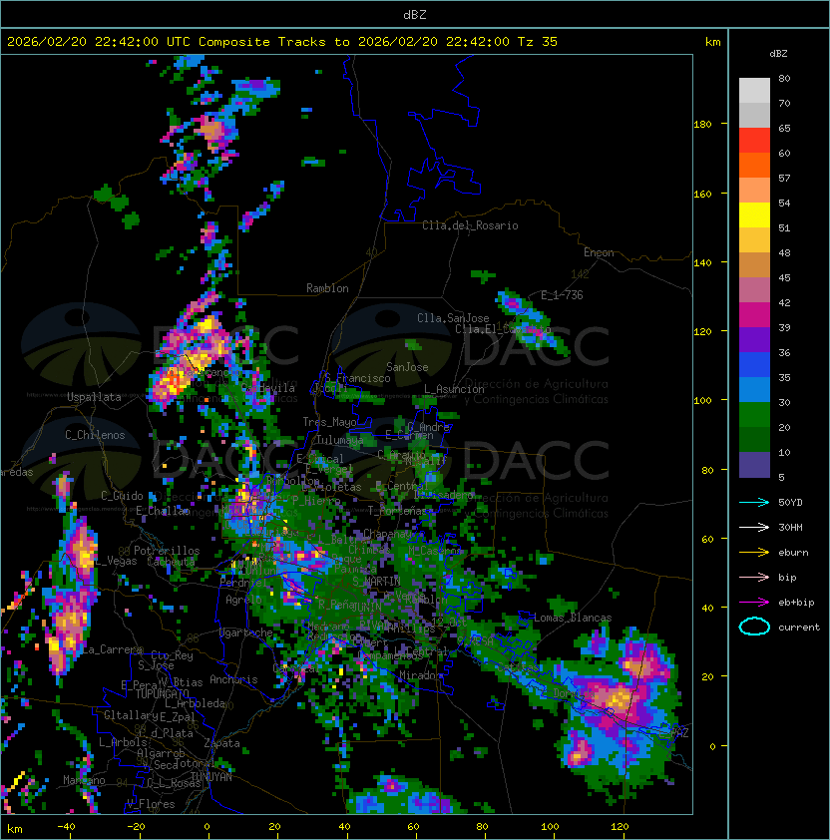This screenshot has height=840, width=830.
Task: Click the Zapata place label
Action: coord(221,743)
